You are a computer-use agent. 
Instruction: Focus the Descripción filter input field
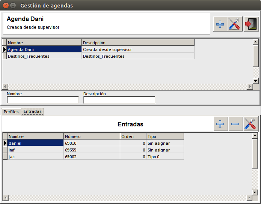(119, 100)
